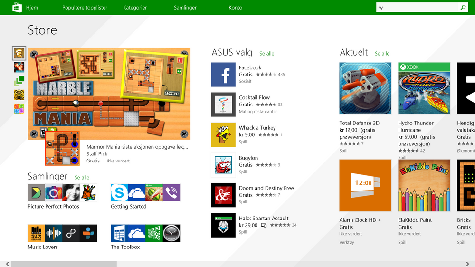The image size is (475, 267).
Task: Select the golden lion mask featured thumbnail
Action: click(19, 95)
